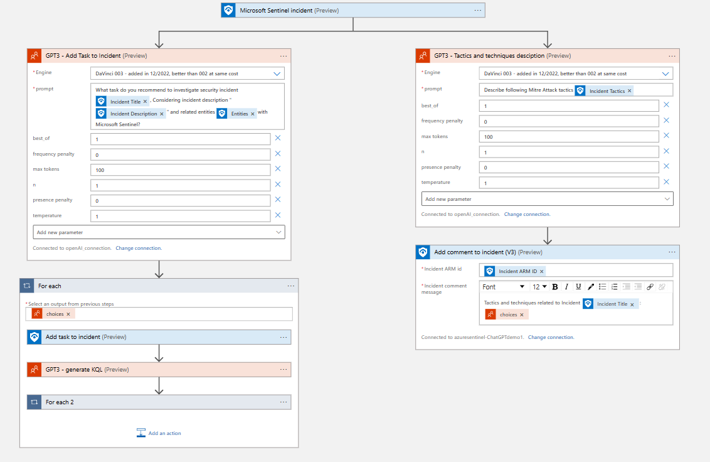710x462 pixels.
Task: Expand the Add task to incident step
Action: click(159, 337)
